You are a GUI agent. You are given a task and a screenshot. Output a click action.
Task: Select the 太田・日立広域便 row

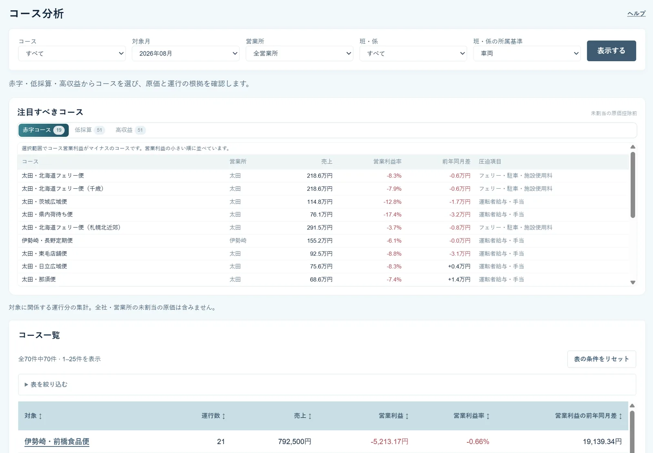[323, 266]
